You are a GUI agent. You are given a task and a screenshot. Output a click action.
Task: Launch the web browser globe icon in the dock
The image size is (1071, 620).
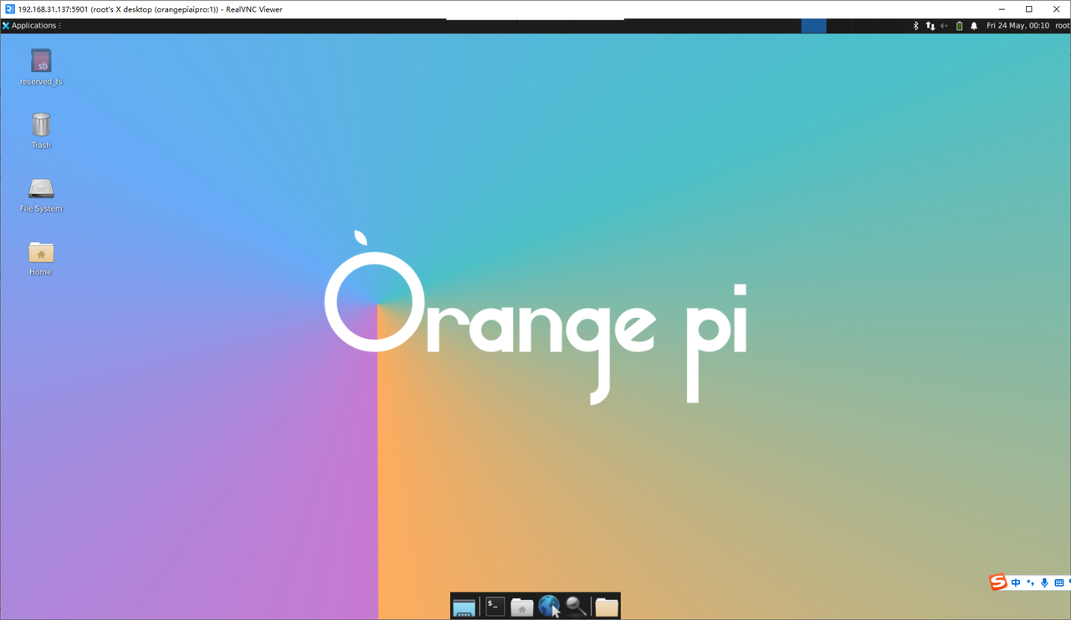[549, 607]
